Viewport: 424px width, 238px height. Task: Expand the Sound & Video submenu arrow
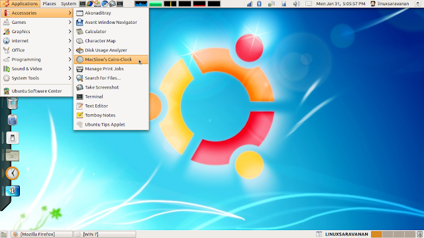(x=70, y=69)
